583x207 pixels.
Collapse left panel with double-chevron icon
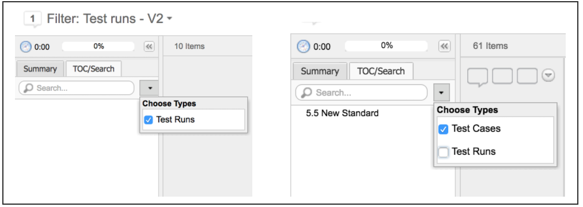(149, 47)
